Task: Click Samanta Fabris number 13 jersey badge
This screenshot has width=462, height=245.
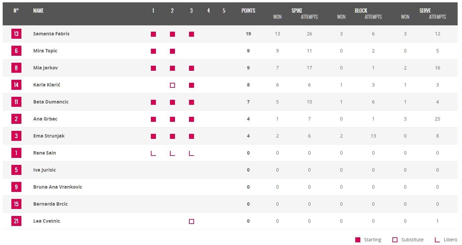Action: click(x=16, y=34)
